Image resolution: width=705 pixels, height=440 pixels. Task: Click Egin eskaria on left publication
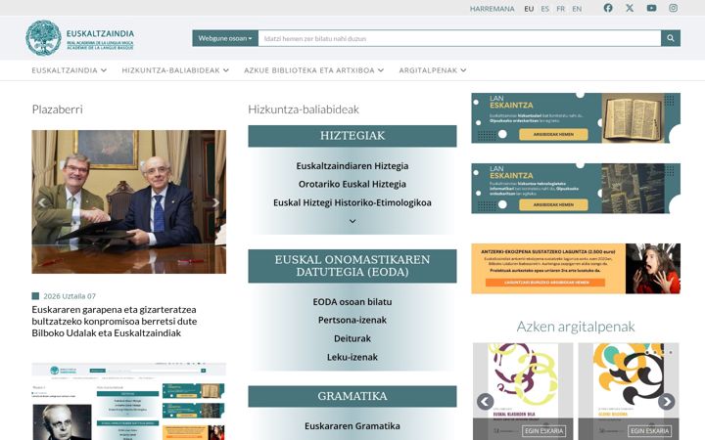[x=544, y=430]
